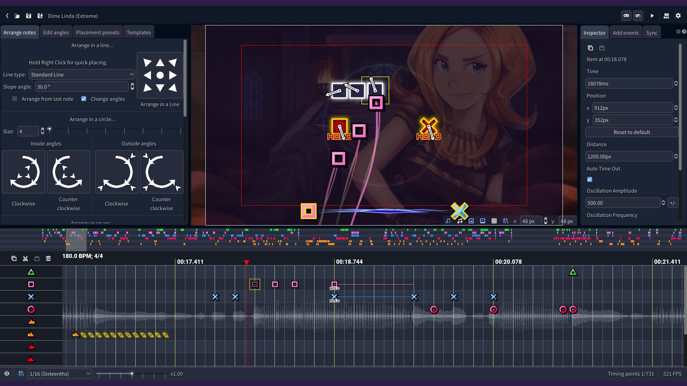Screen dimensions: 687x386
Task: Click the Time value stepper arrows
Action: [x=676, y=84]
